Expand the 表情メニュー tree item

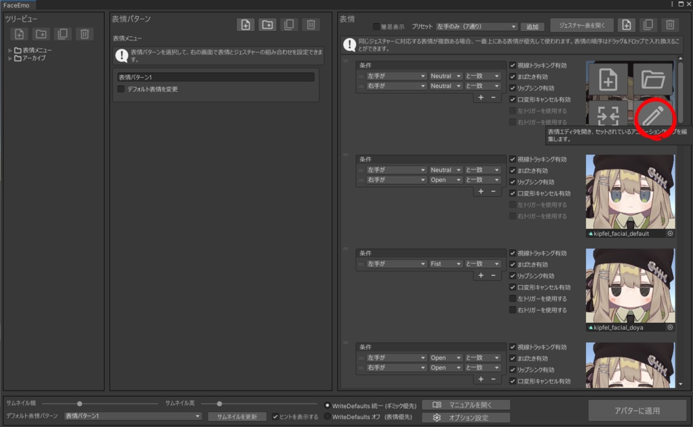pyautogui.click(x=10, y=49)
